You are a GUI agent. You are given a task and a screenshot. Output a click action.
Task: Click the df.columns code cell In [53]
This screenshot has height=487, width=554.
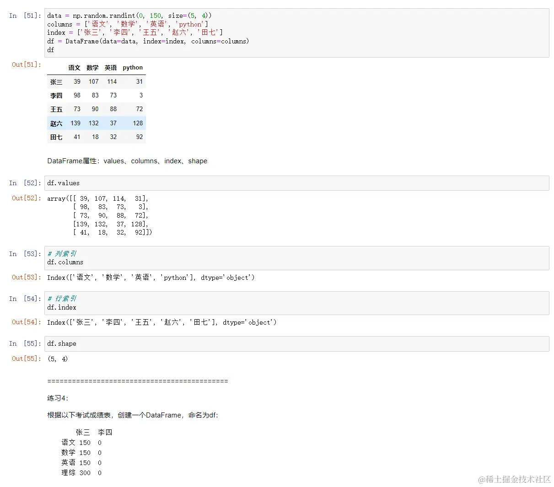click(x=296, y=258)
